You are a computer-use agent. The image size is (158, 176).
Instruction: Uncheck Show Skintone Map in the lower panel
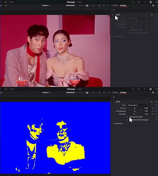click(127, 117)
